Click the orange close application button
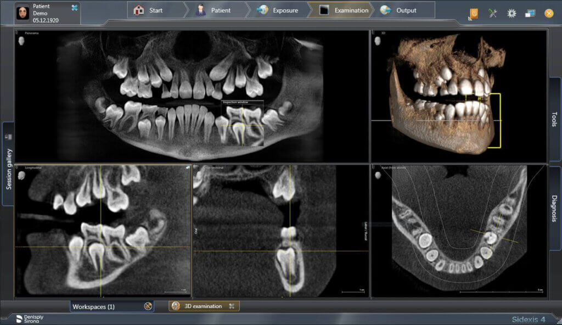Image resolution: width=562 pixels, height=325 pixels. point(549,13)
